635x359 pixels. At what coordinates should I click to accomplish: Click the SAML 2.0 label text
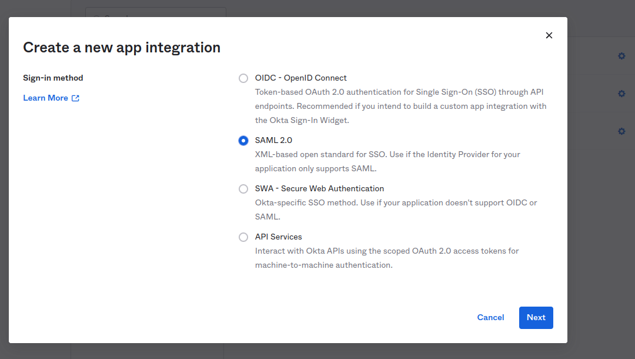click(x=273, y=140)
